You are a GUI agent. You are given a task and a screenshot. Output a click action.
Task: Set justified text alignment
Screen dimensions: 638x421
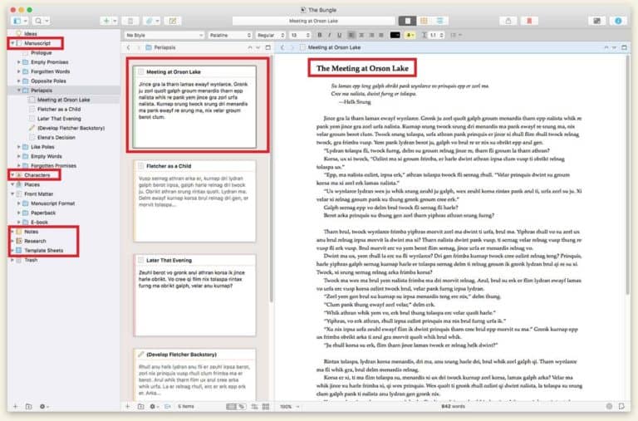tap(381, 36)
